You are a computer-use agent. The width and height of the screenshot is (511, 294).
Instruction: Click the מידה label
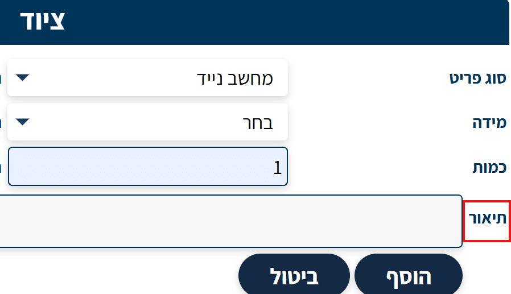click(489, 122)
